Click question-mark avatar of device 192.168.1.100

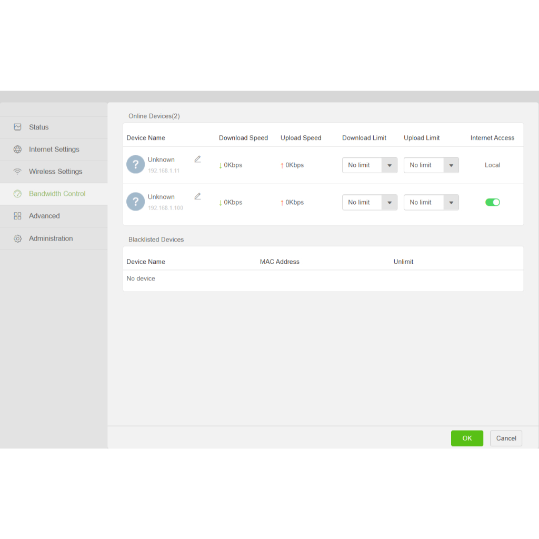(x=135, y=202)
